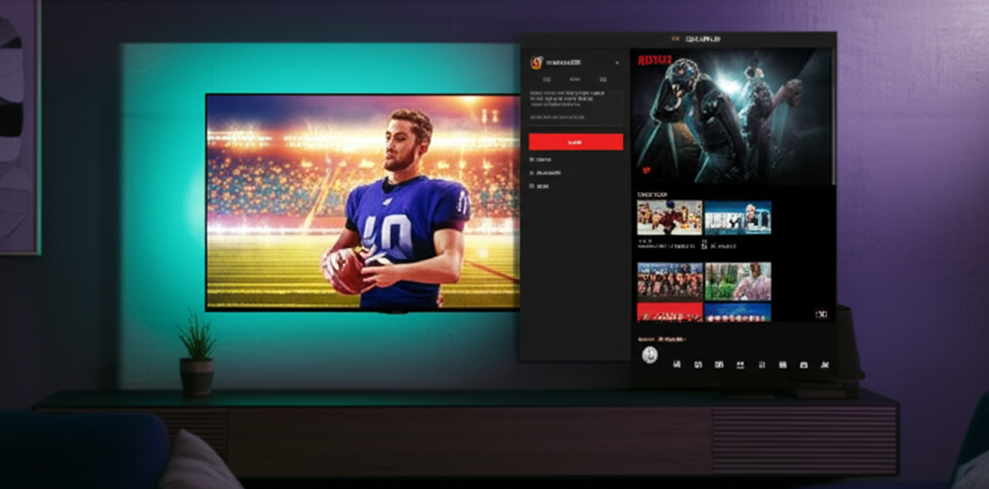Open the orange profile avatar in the sidebar
The height and width of the screenshot is (489, 989).
537,63
